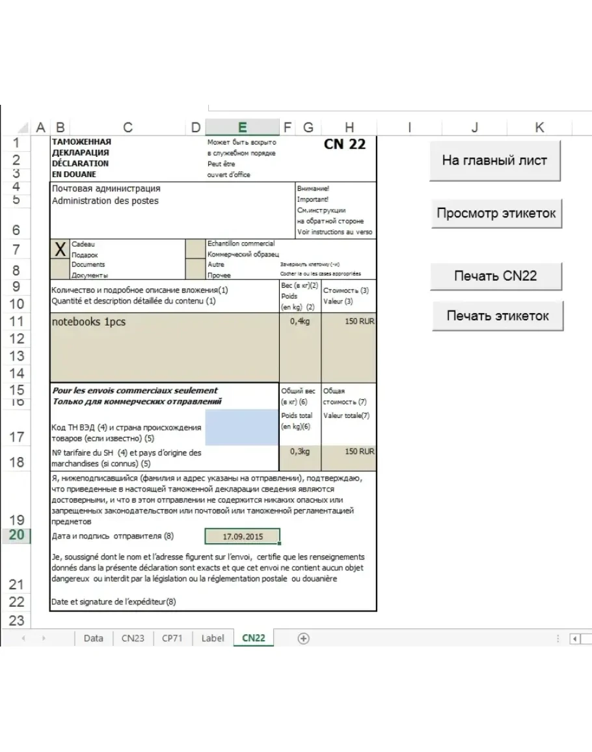Image resolution: width=592 pixels, height=752 pixels.
Task: Check the Echantillon commercial box
Action: [195, 249]
